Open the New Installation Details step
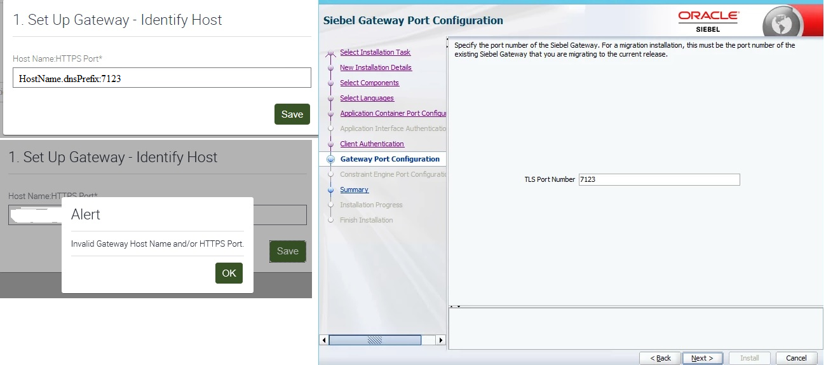826x365 pixels. tap(376, 67)
